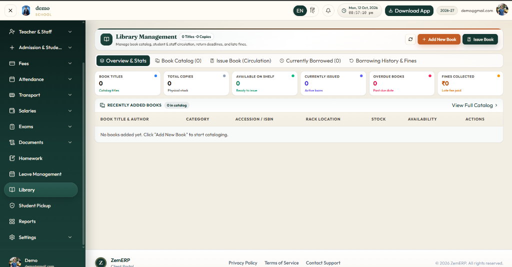Switch language to EN
The height and width of the screenshot is (267, 512).
click(x=300, y=11)
